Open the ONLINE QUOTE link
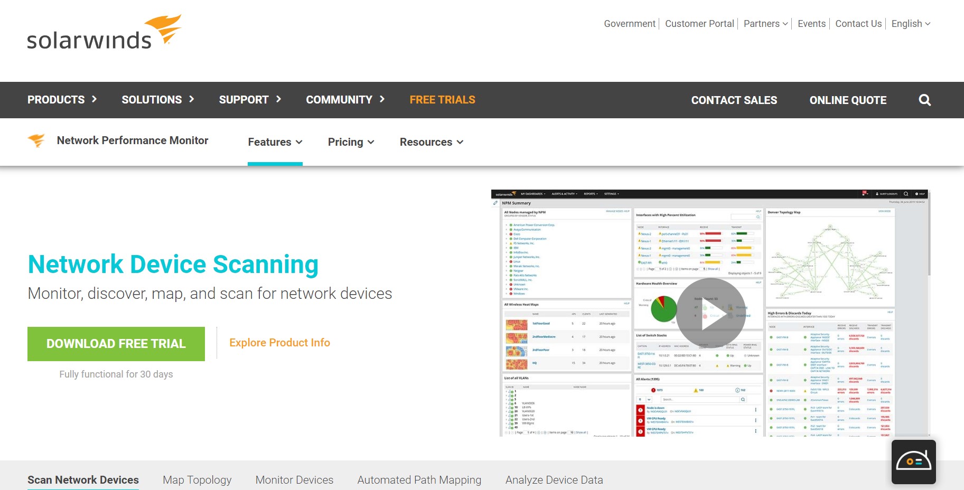This screenshot has width=964, height=490. 848,100
